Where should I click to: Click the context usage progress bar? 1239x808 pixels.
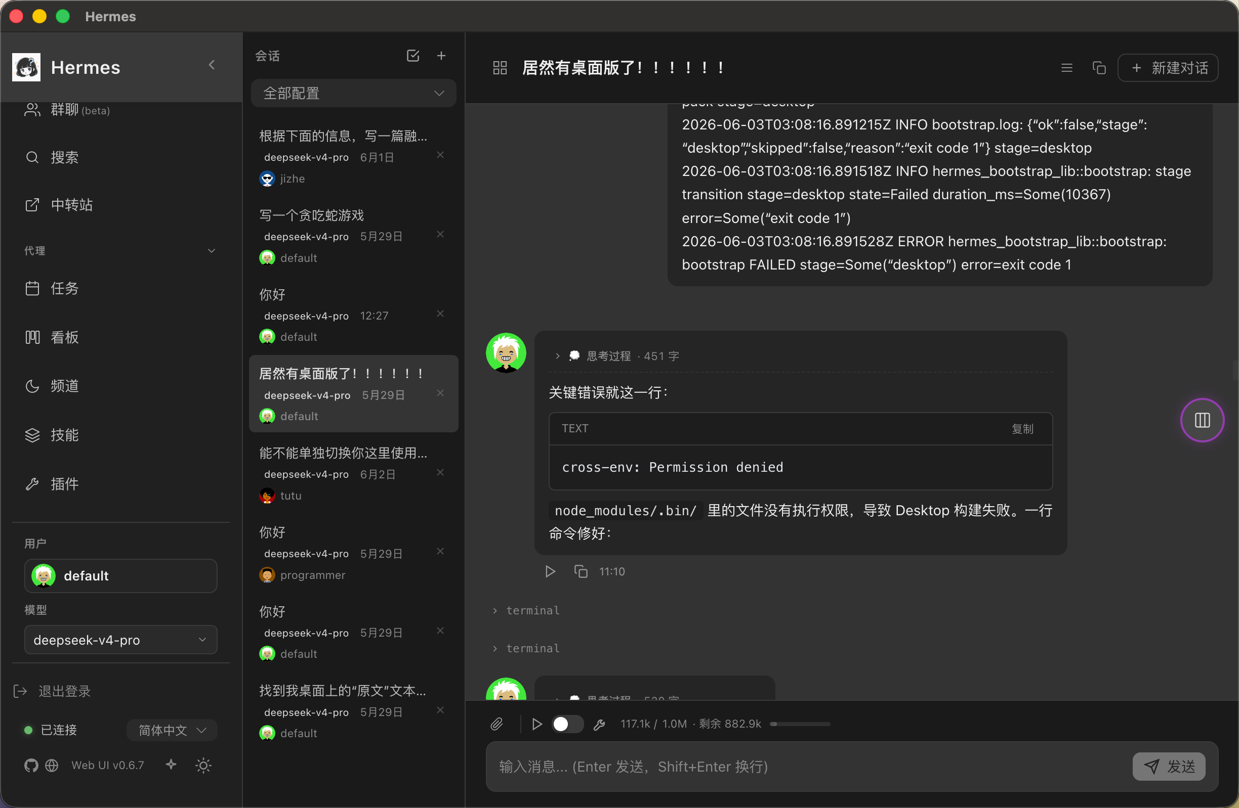point(800,724)
